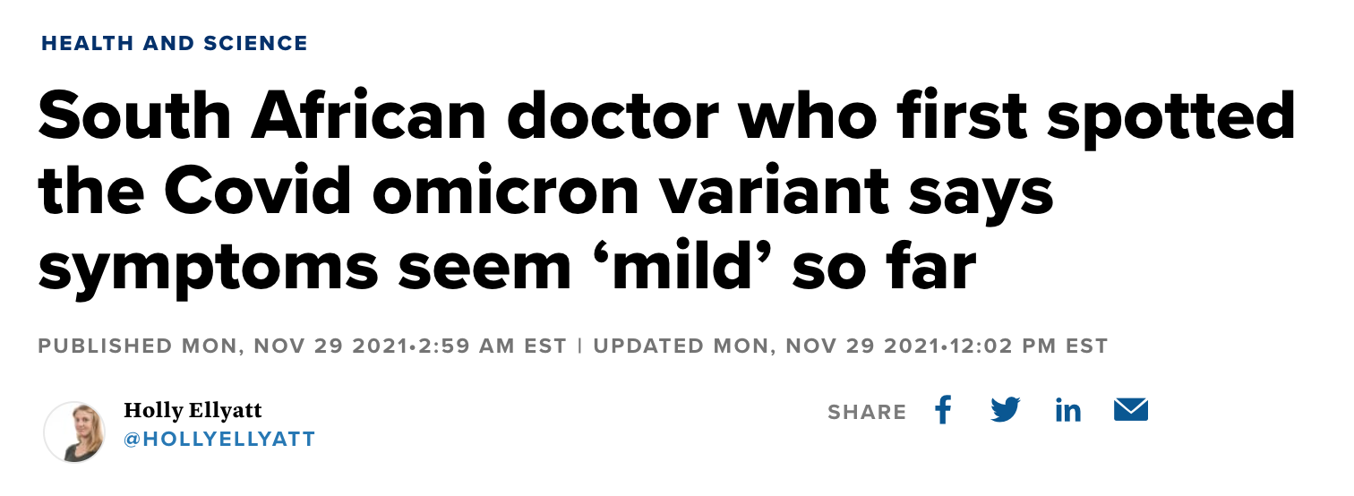
Task: Share the article on Twitter
Action: click(1006, 411)
